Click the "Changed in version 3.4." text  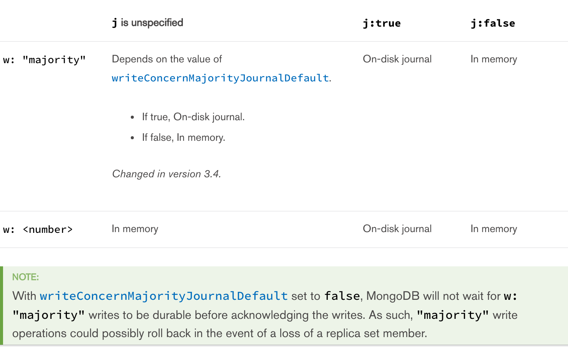coord(167,174)
